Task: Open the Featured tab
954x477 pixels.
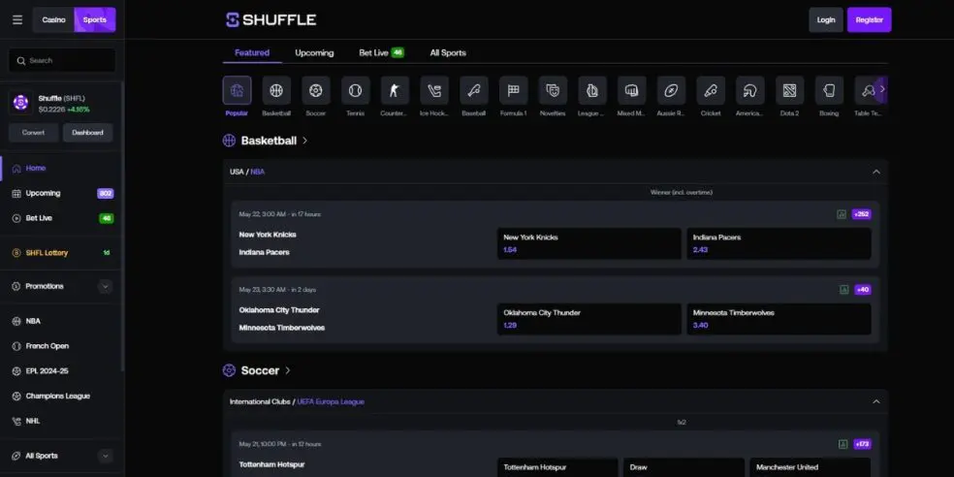Action: pos(252,53)
